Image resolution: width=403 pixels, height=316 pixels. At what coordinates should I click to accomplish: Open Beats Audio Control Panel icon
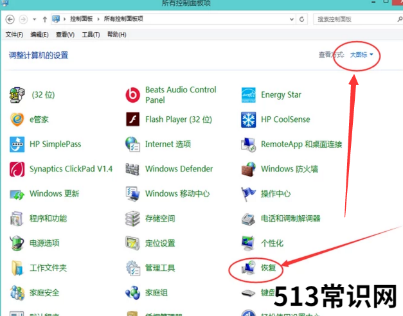[x=132, y=95]
